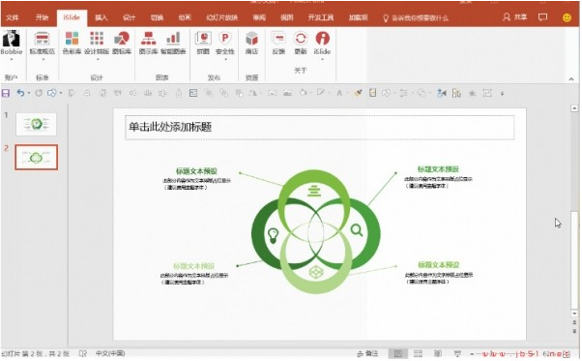
Task: Click the 备注 notes button
Action: [x=367, y=353]
